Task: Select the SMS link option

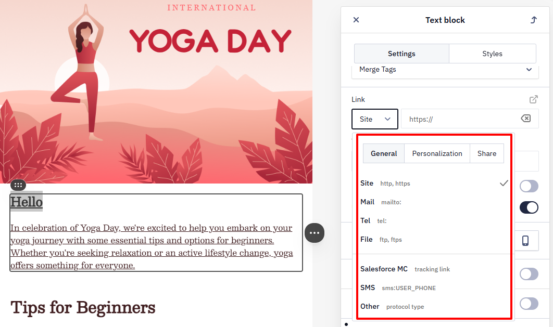Action: pos(398,287)
